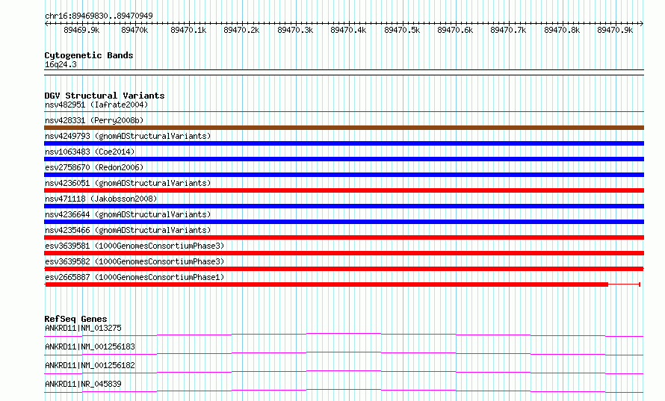Image resolution: width=665 pixels, height=401 pixels.
Task: Open variant nsv1063483 (Coe2014) label
Action: (90, 152)
